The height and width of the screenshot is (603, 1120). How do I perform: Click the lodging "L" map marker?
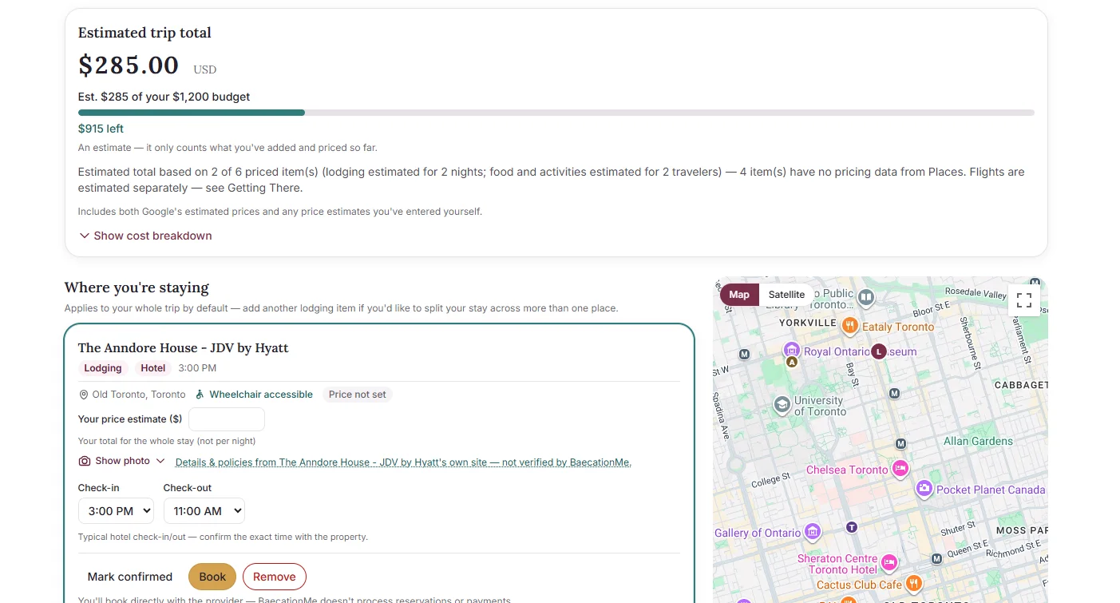[x=879, y=351]
